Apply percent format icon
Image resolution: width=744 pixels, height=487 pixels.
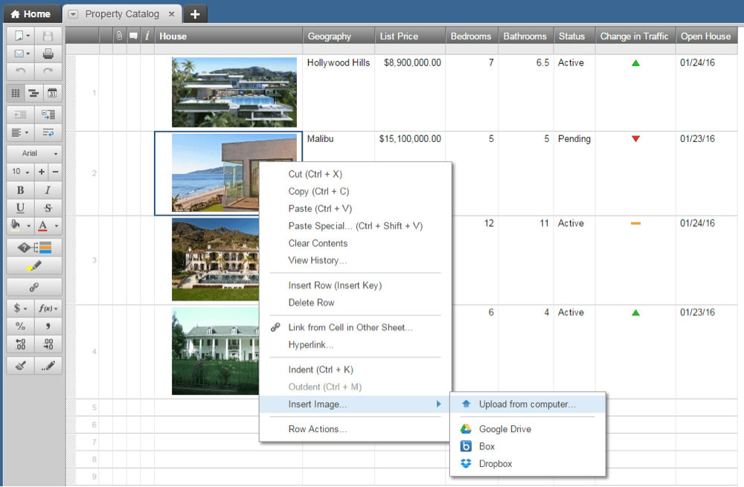point(20,326)
